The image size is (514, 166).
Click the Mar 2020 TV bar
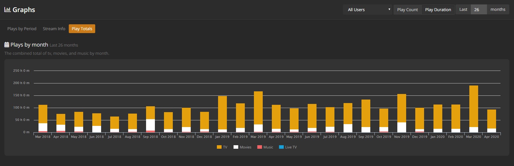pyautogui.click(x=473, y=106)
